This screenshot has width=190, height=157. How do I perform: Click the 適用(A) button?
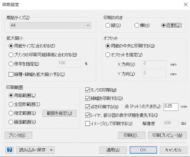point(113,150)
